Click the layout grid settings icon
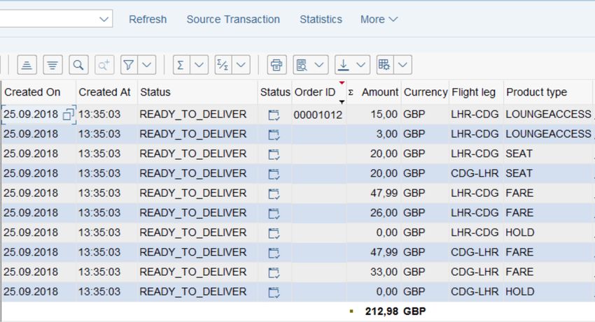 click(x=385, y=65)
